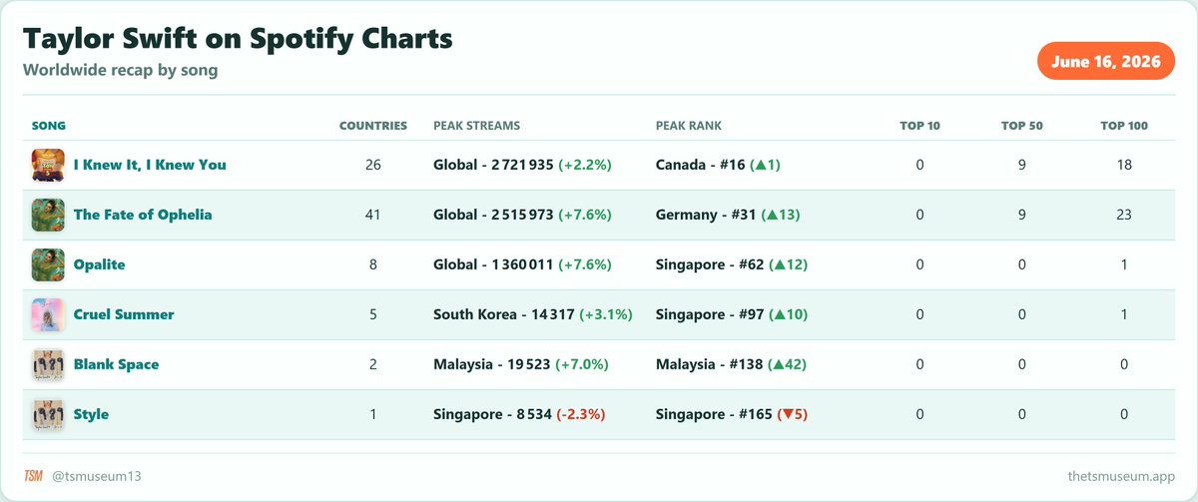Open the @tsmuseum13 handle
Screen dimensions: 1198x502
coord(97,477)
